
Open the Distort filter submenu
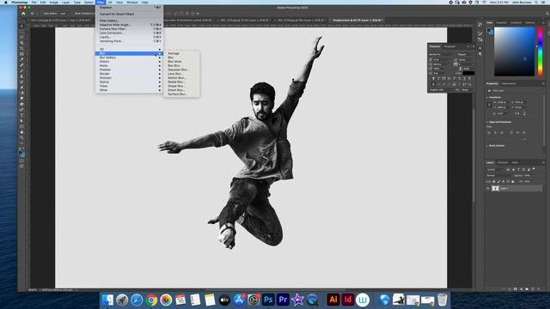pyautogui.click(x=129, y=62)
